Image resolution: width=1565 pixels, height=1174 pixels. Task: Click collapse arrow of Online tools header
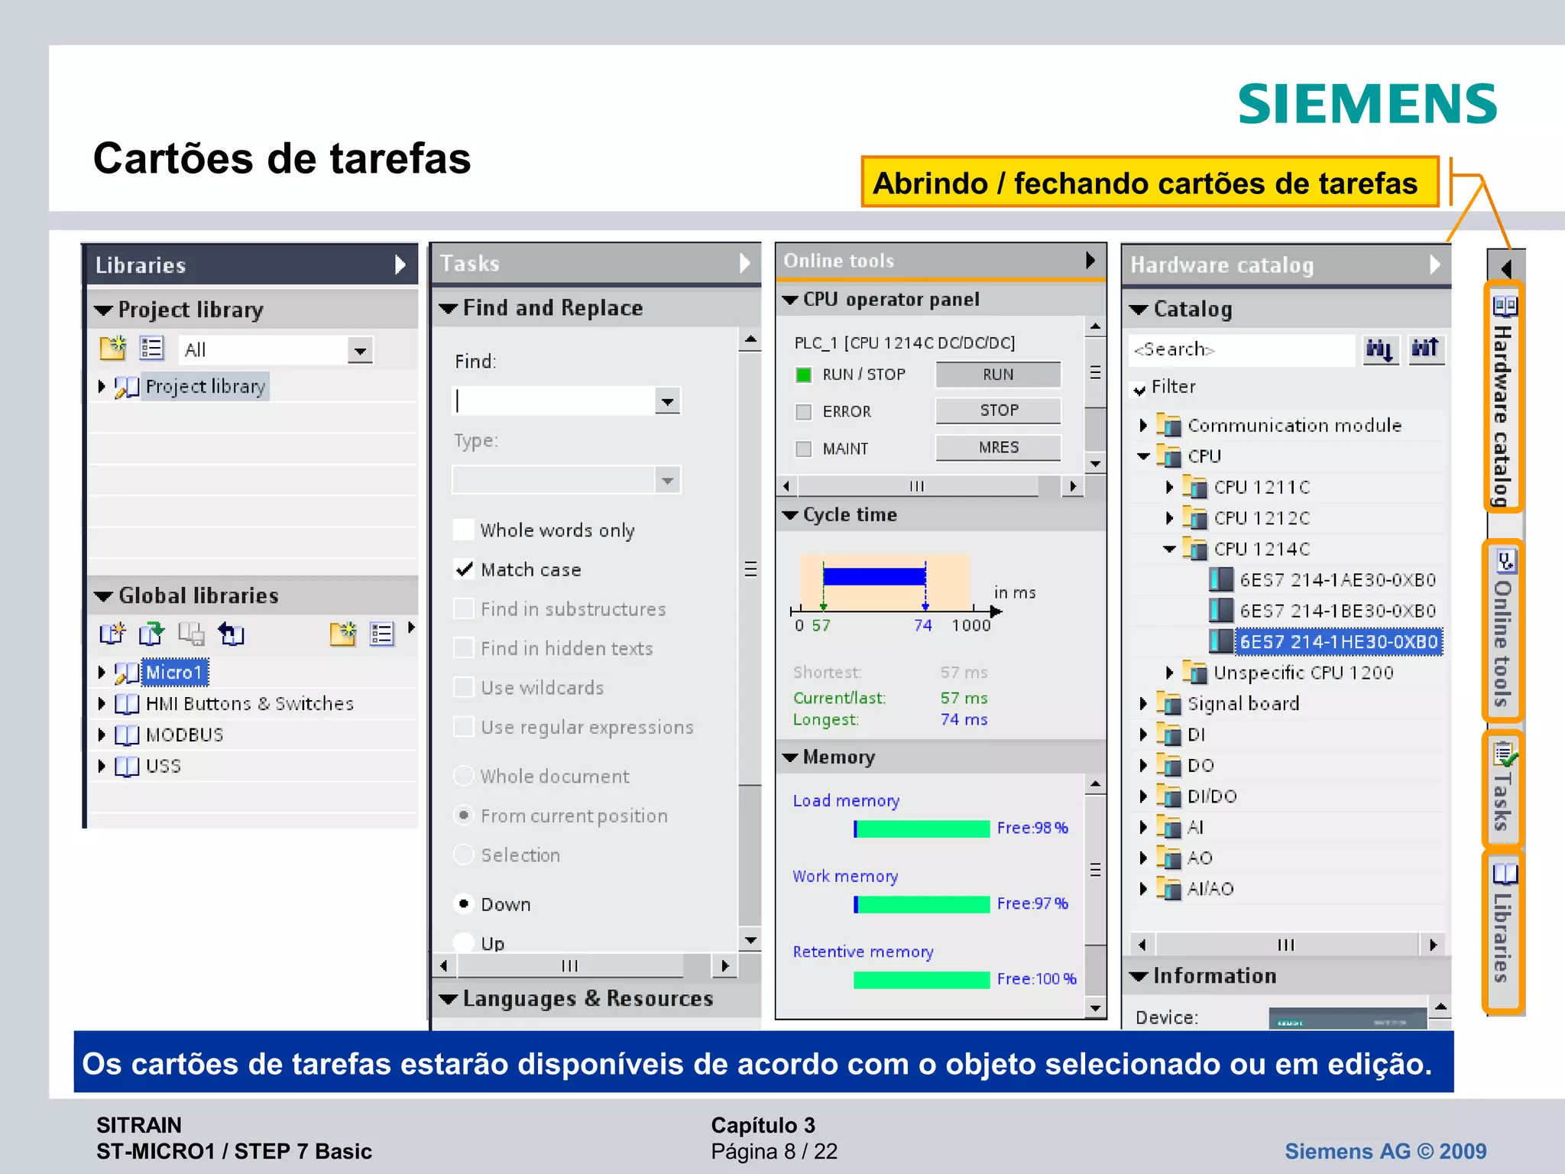click(x=1090, y=261)
